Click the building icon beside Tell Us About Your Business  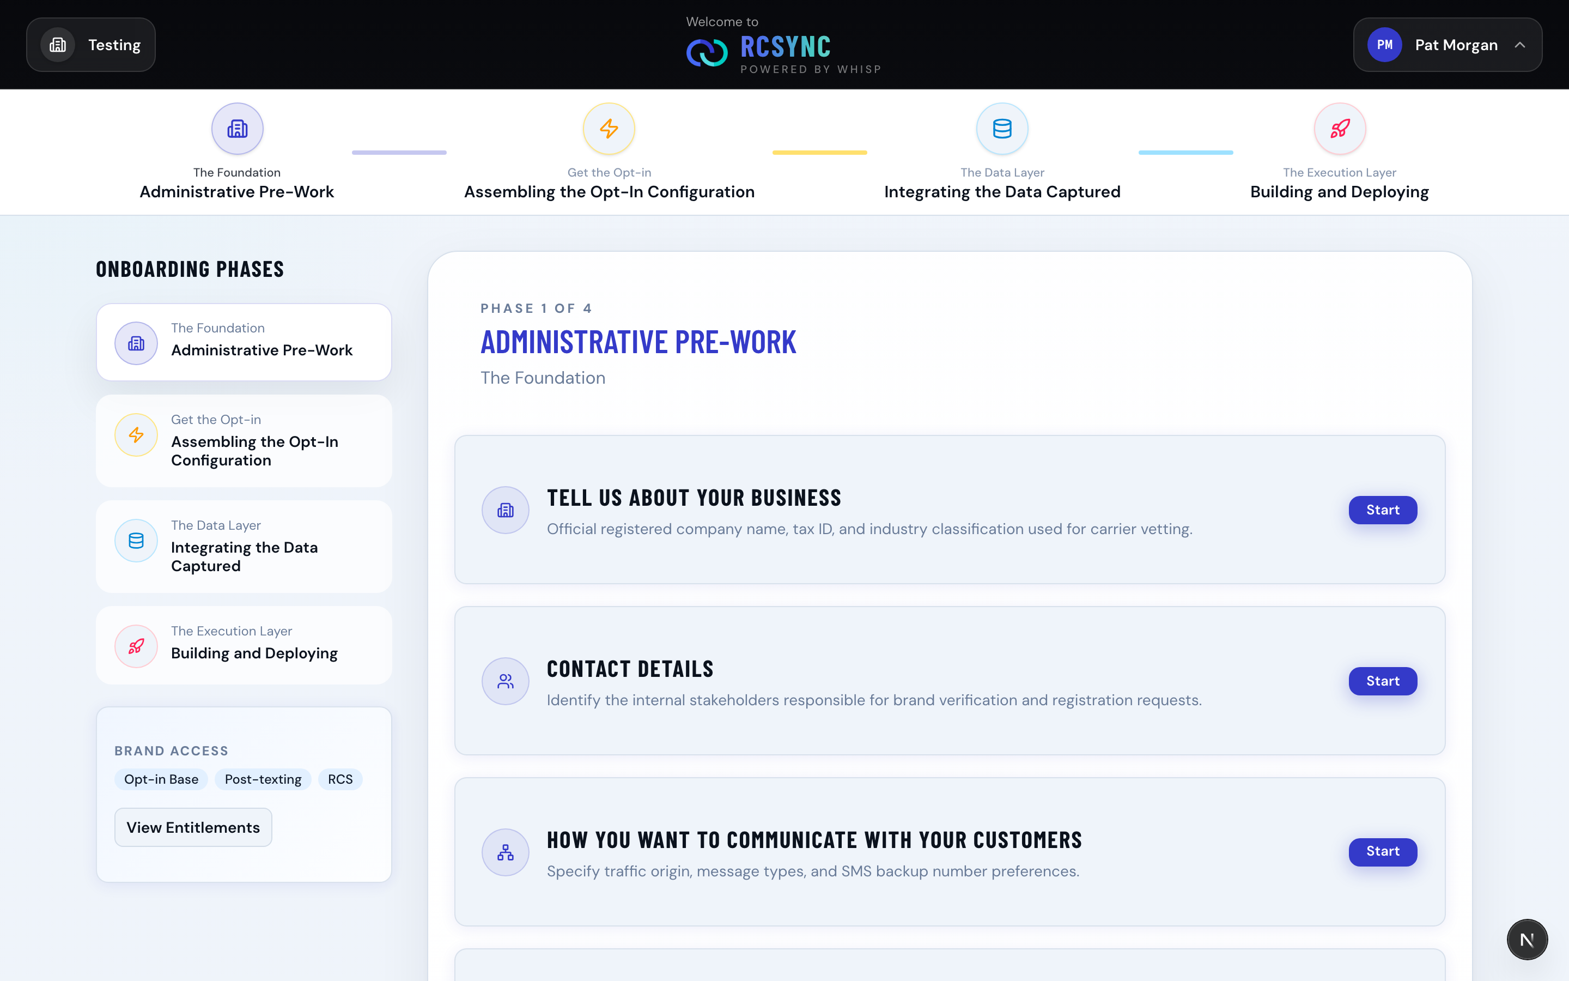[x=506, y=511]
